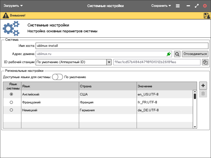Expand the Загрузить menu

[x=13, y=6]
